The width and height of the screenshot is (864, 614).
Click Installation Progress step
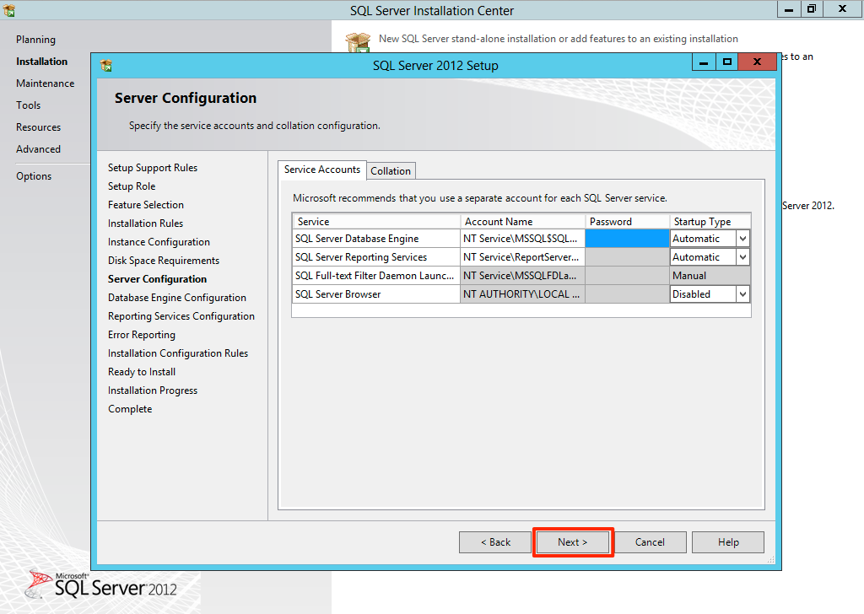153,390
